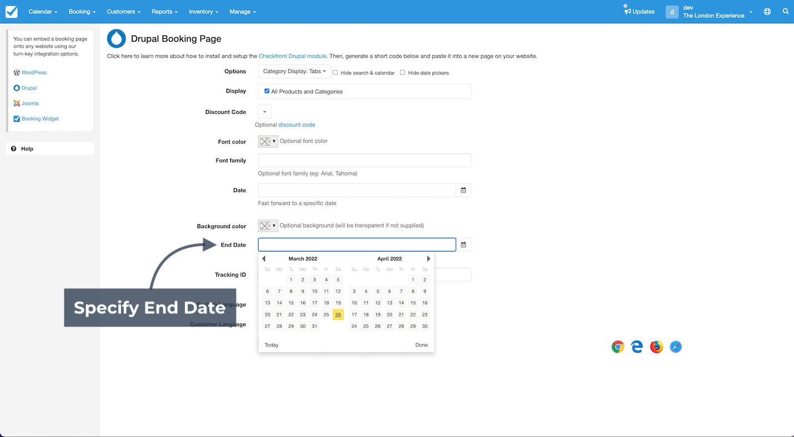Click the Font family input field

(x=364, y=160)
